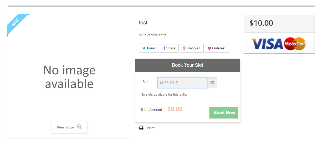This screenshot has height=145, width=334.
Task: Click the Google+ logo icon
Action: (x=185, y=48)
